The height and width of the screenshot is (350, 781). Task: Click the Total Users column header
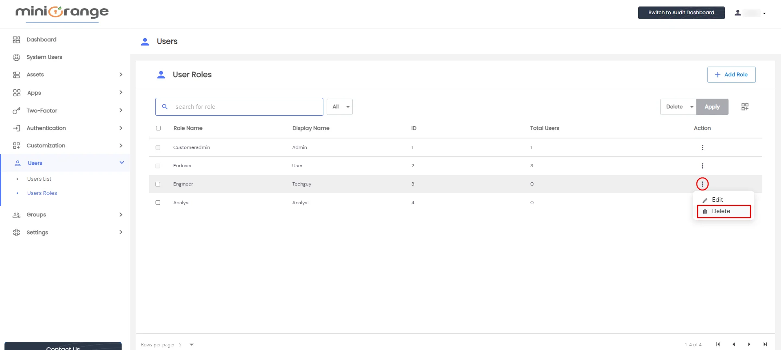(545, 128)
